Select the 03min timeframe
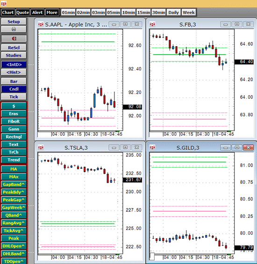Screen dimensions: 257x264 (99, 13)
